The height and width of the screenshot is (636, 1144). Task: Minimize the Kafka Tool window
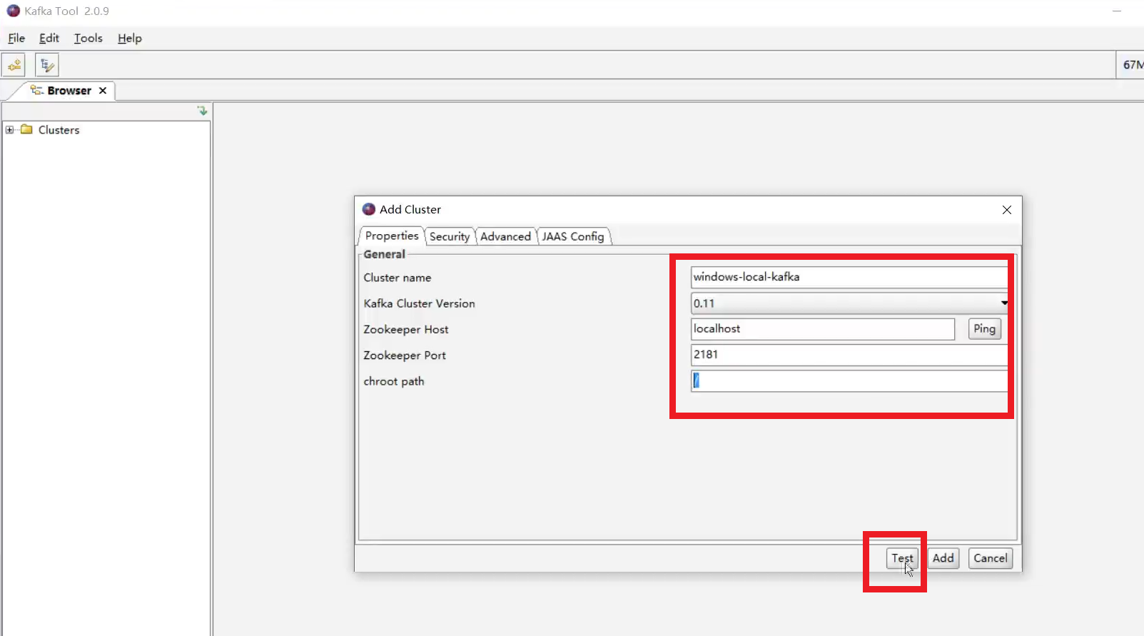pyautogui.click(x=1117, y=11)
